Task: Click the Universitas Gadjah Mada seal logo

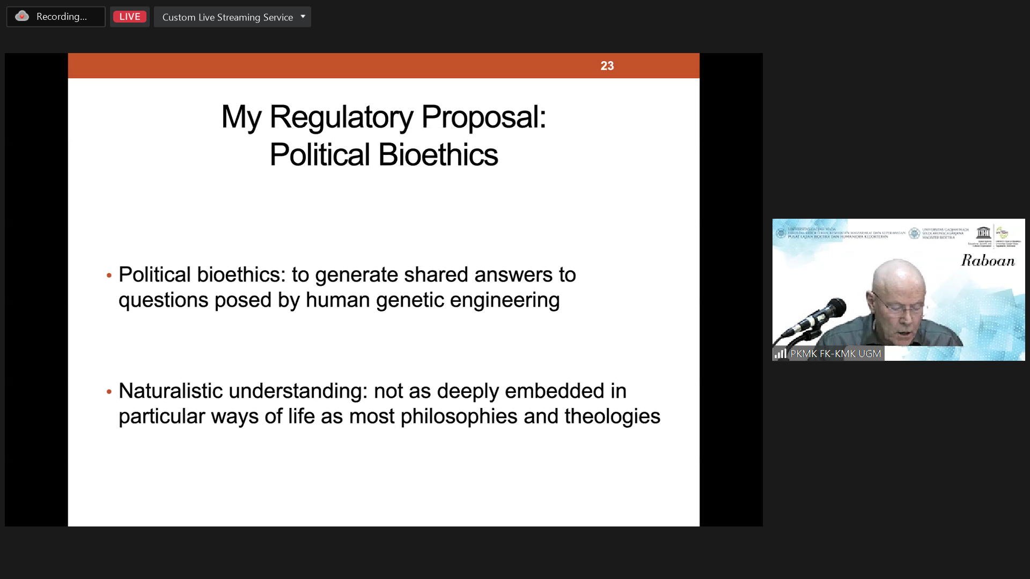Action: [781, 232]
